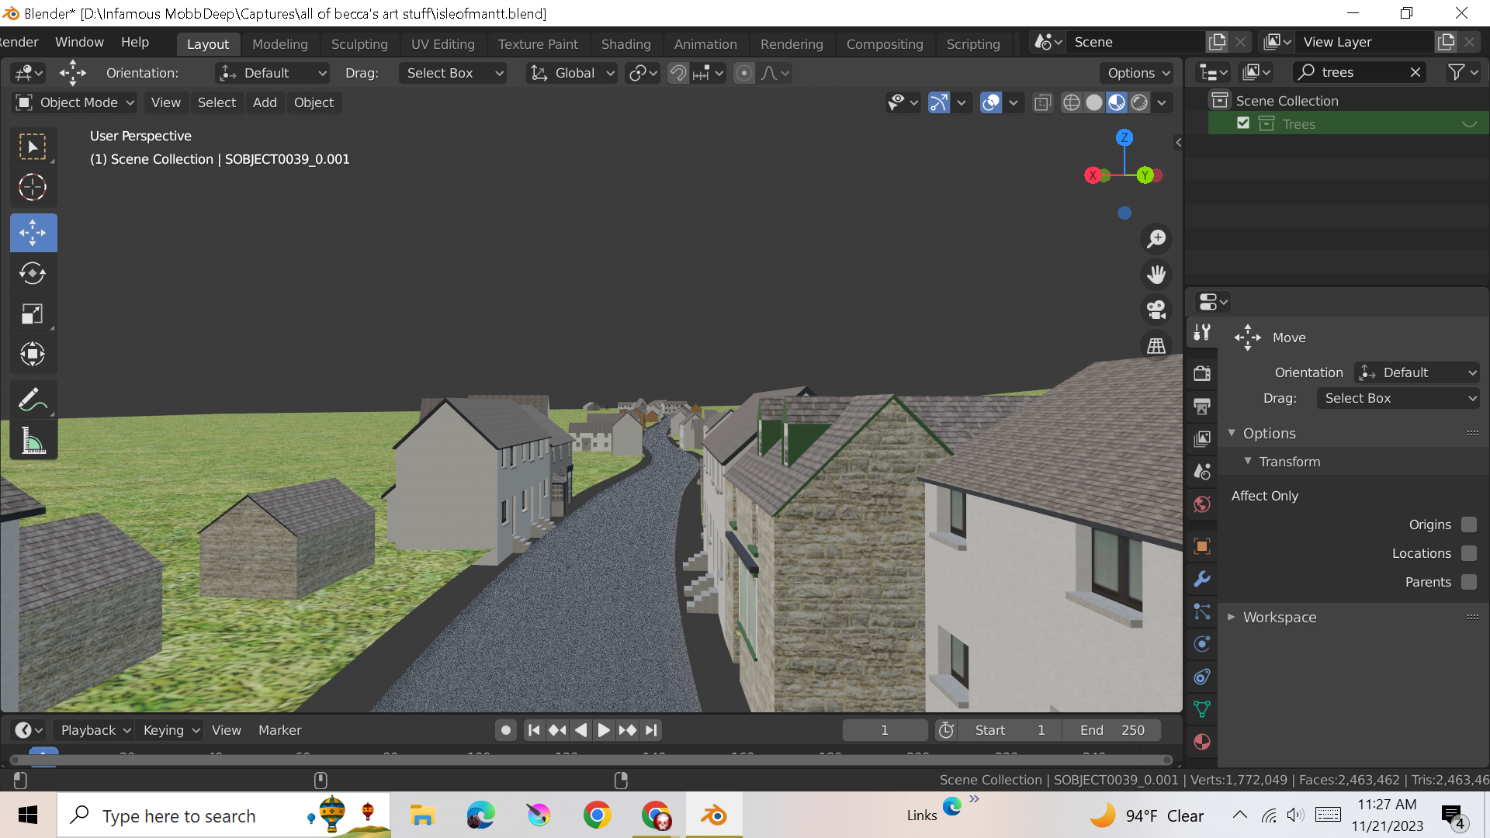Activate the Annotate pencil tool
The image size is (1490, 838).
[x=33, y=400]
